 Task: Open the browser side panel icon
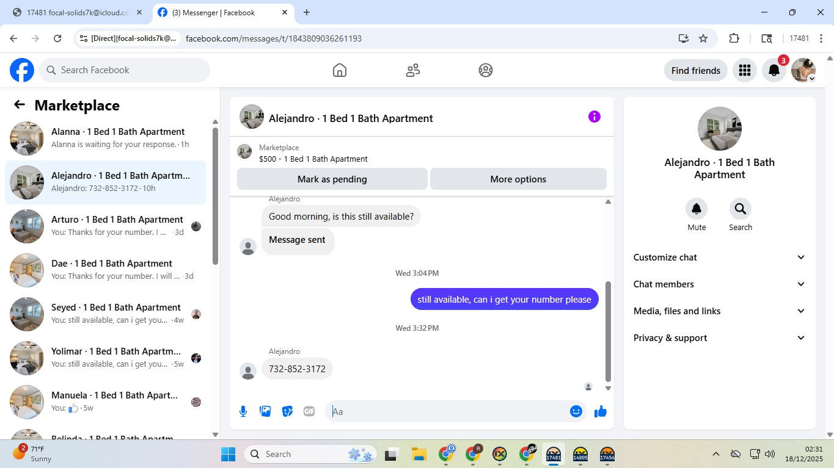tap(767, 38)
